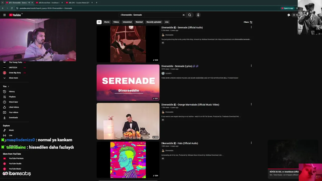322x181 pixels.
Task: Go to YouTube home via logo
Action: click(15, 15)
